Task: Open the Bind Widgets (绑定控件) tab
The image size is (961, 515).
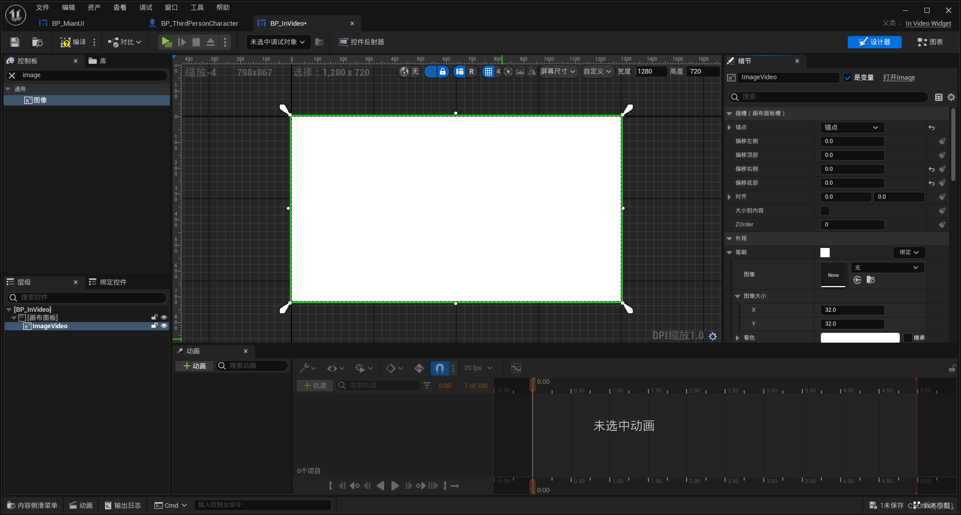Action: point(108,282)
